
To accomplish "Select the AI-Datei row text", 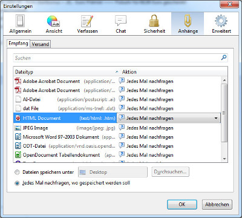I will click(31, 99).
